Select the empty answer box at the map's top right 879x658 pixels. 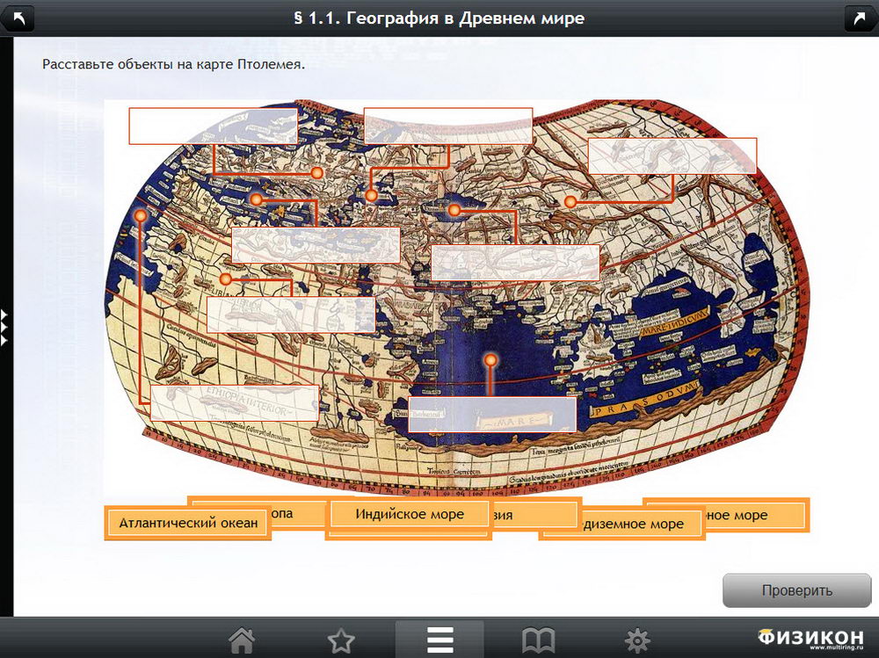[x=672, y=155]
